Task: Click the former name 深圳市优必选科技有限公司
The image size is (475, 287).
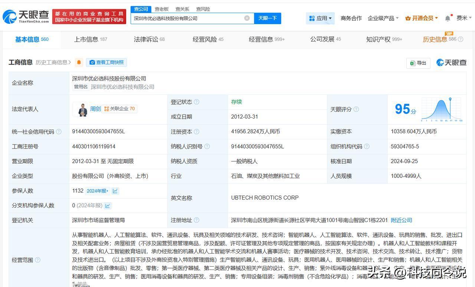Action: (122, 87)
